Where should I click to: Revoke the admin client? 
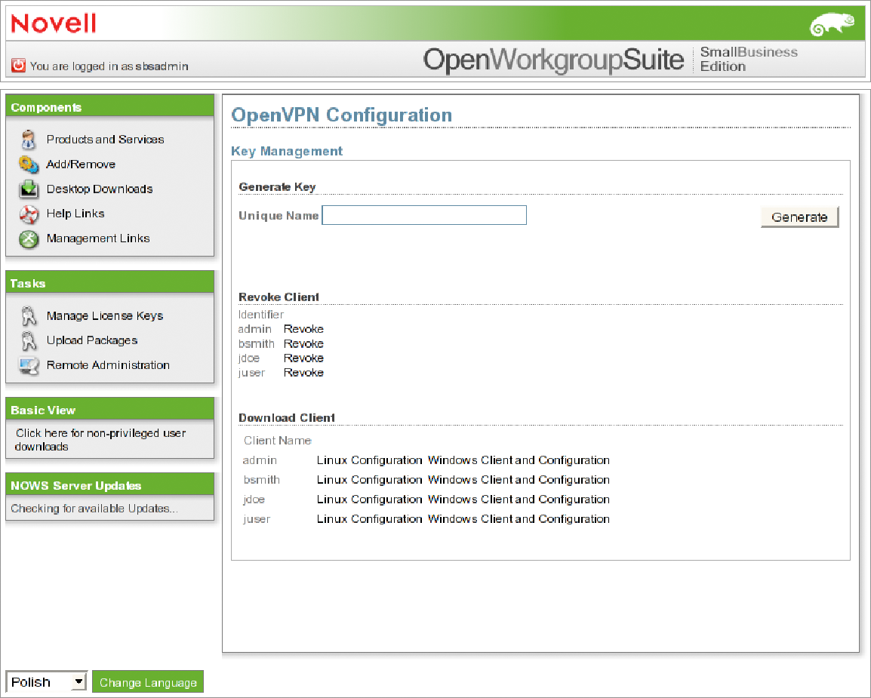pyautogui.click(x=303, y=329)
